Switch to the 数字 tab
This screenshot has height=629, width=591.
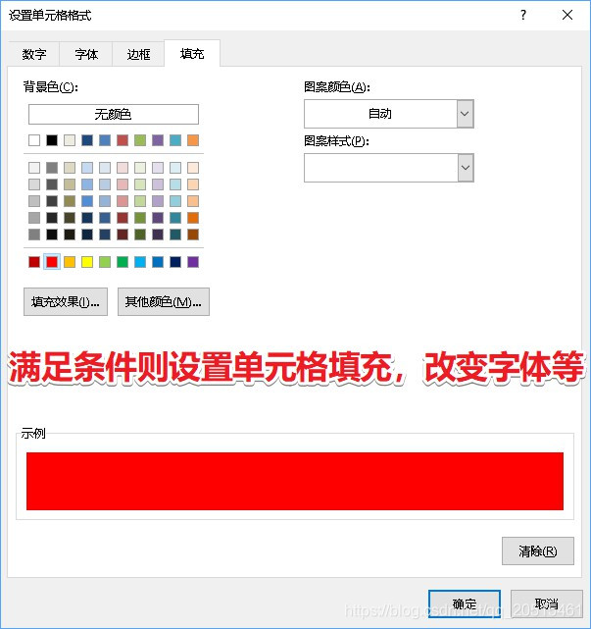[x=34, y=54]
